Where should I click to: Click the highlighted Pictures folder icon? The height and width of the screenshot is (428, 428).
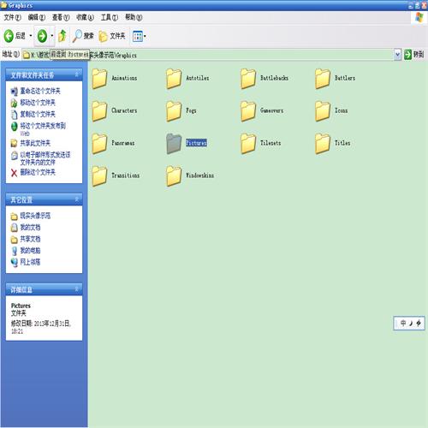coord(174,144)
